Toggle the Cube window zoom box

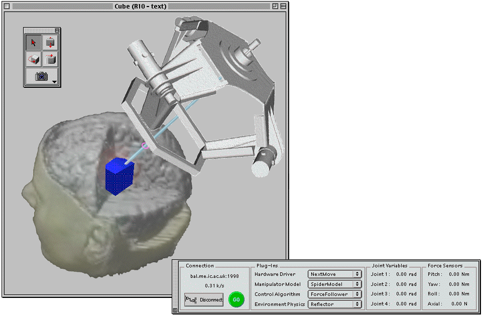275,6
